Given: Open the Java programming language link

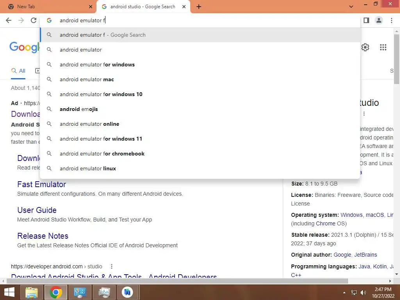Looking at the screenshot, I should tap(364, 266).
